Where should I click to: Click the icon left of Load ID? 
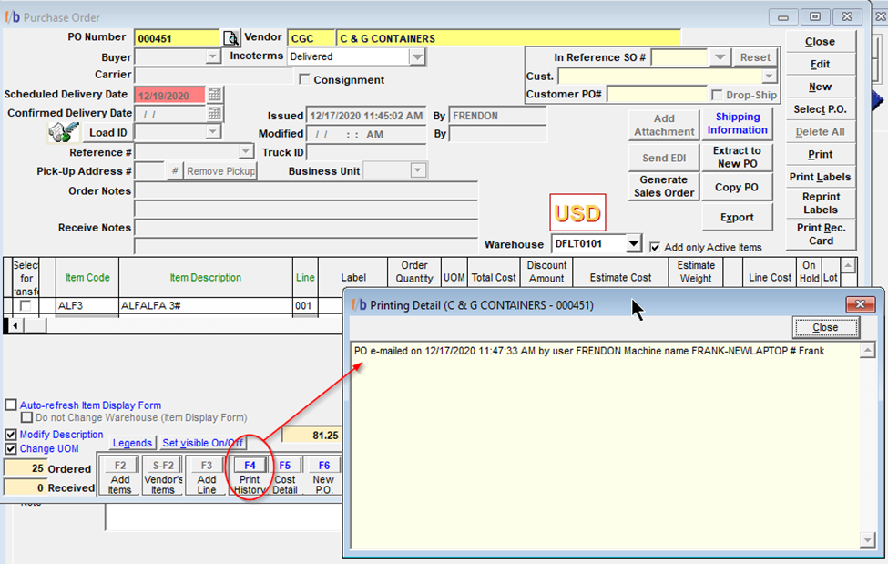[x=62, y=133]
